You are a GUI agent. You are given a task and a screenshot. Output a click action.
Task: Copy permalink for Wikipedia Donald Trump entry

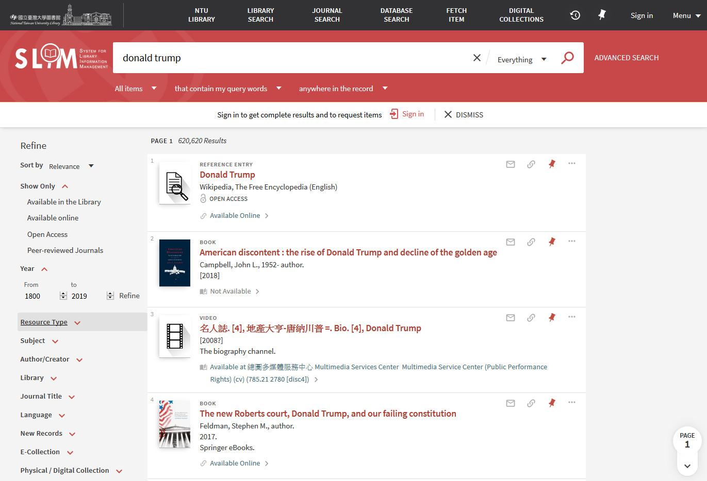tap(531, 164)
